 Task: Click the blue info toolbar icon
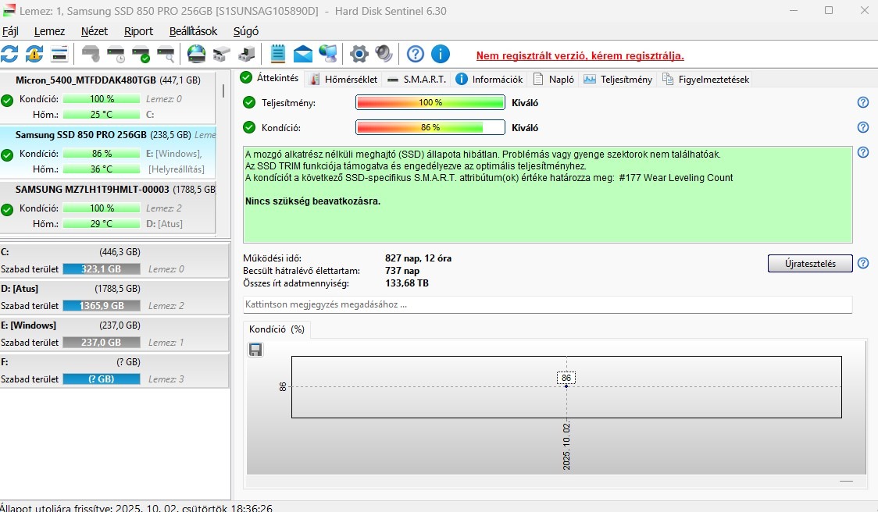tap(441, 54)
